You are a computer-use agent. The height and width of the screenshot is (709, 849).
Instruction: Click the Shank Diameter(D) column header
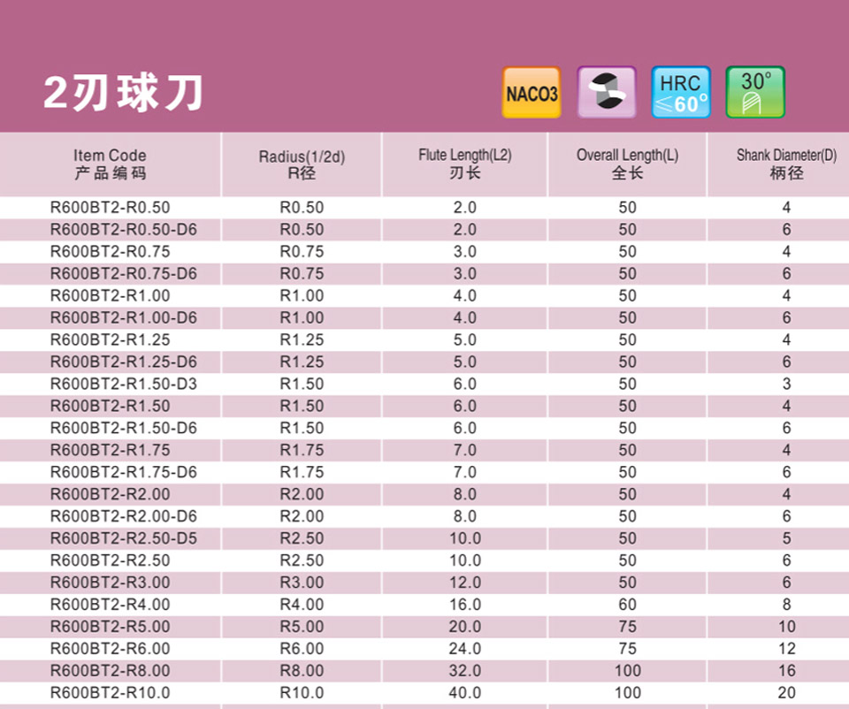[x=786, y=164]
